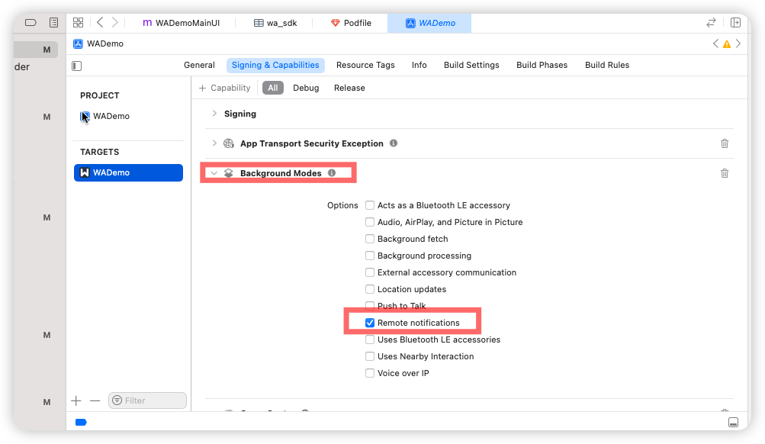Check the Background fetch option
The height and width of the screenshot is (444, 765).
pos(370,239)
